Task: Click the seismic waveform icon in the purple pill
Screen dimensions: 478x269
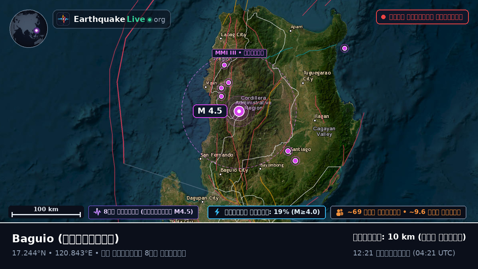Action: [x=97, y=212]
